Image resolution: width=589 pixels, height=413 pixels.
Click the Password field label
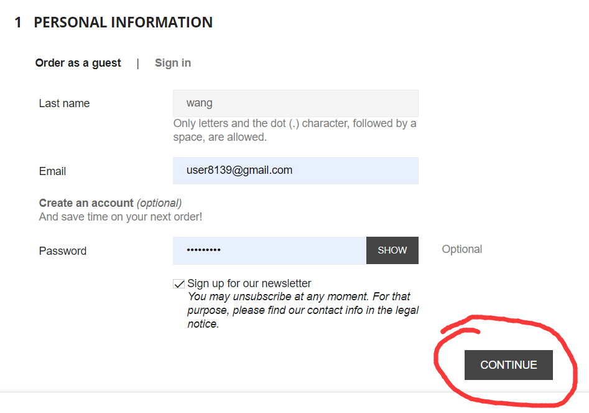pyautogui.click(x=62, y=251)
